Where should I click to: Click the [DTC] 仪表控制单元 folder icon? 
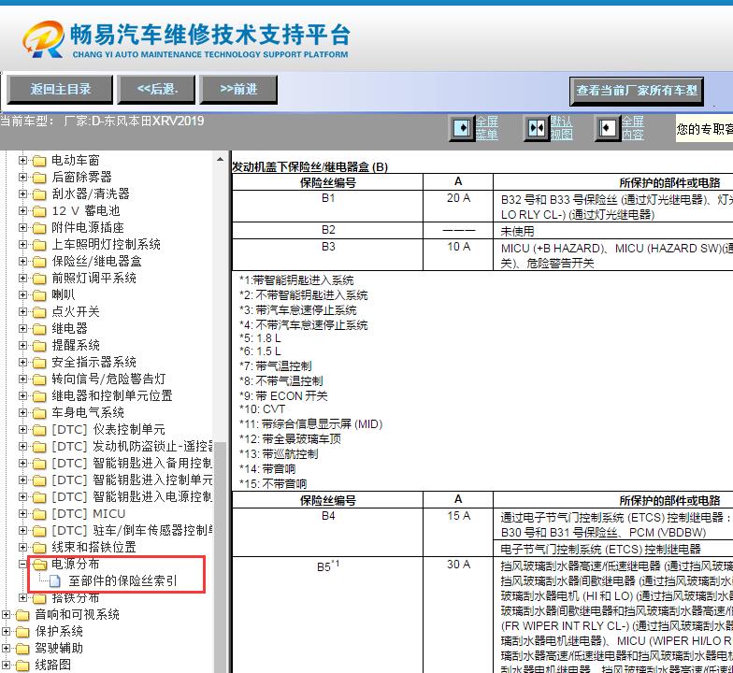(39, 430)
